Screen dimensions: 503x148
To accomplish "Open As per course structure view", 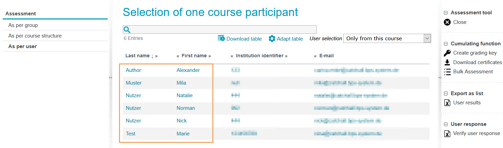I will pyautogui.click(x=35, y=36).
